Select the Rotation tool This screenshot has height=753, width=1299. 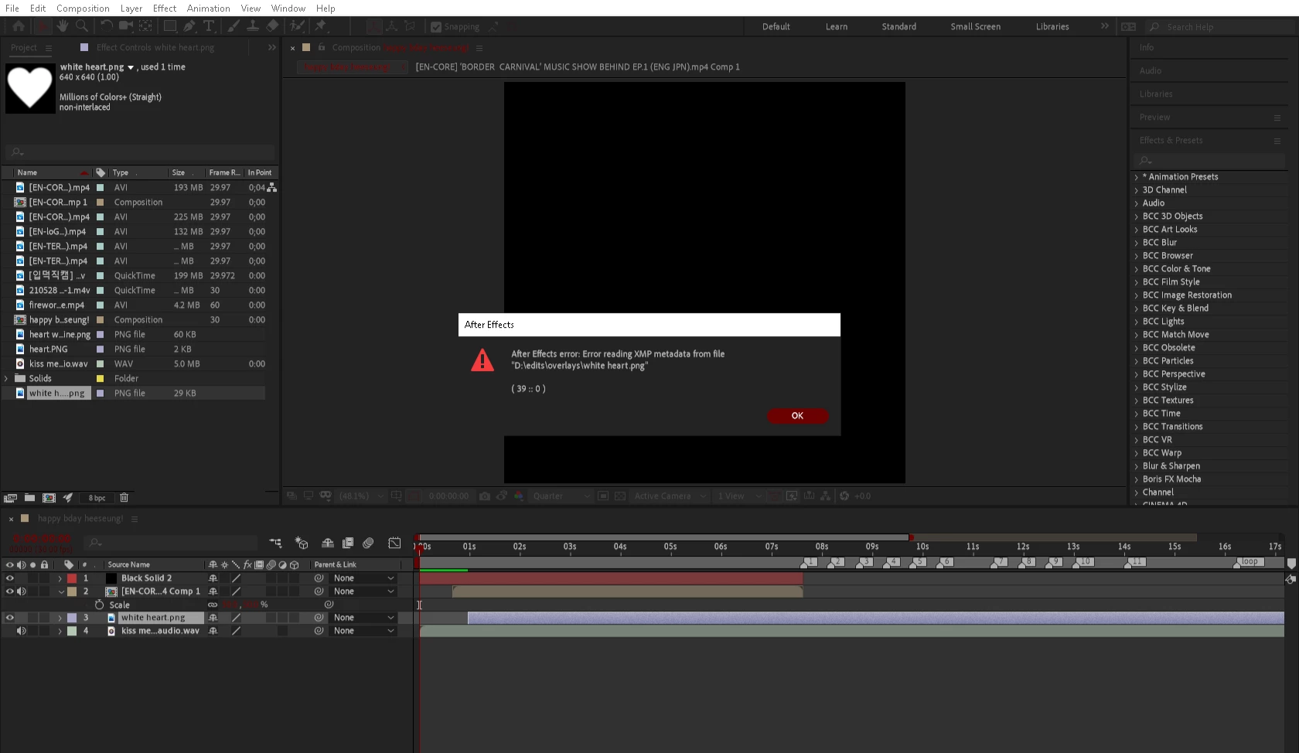pyautogui.click(x=107, y=26)
